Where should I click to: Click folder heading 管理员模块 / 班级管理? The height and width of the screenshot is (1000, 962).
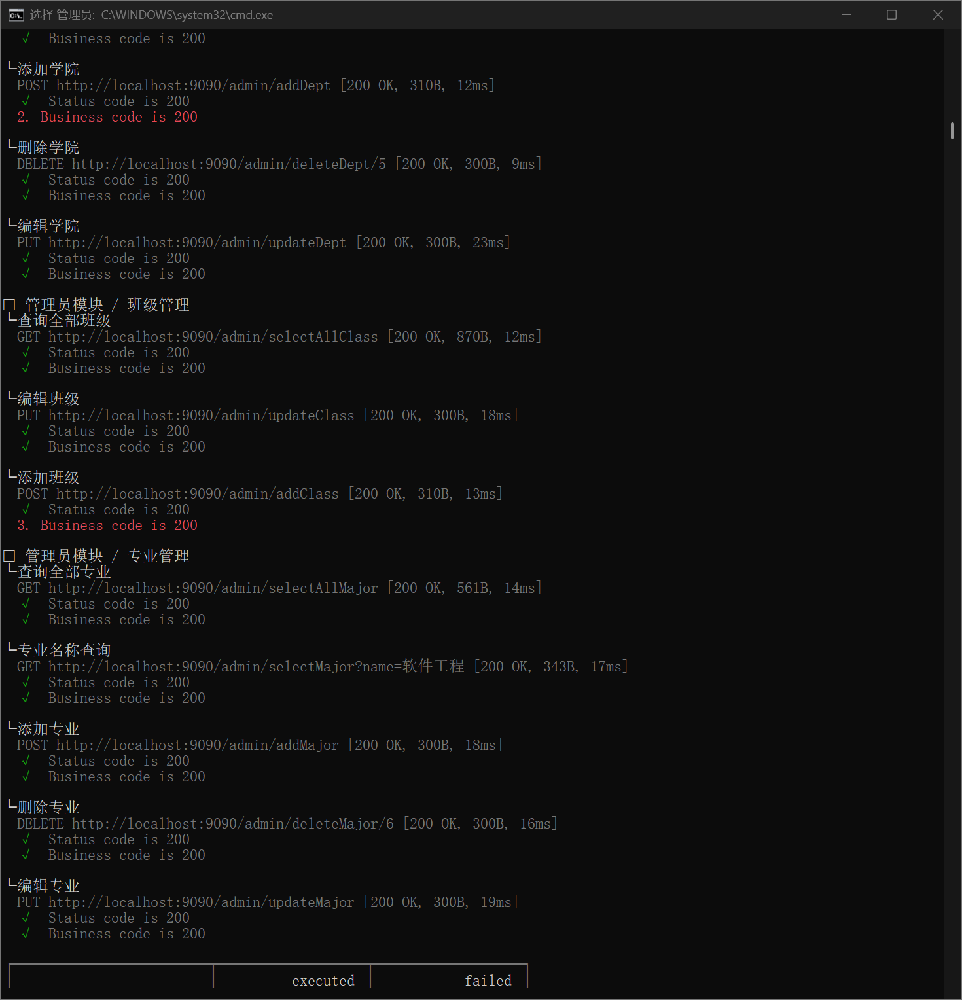click(x=97, y=304)
